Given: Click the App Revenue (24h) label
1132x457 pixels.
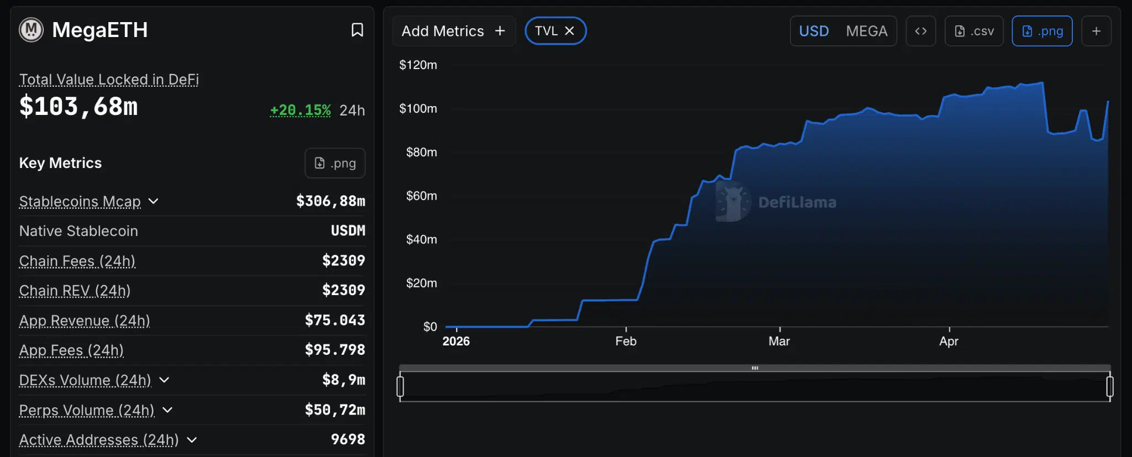Looking at the screenshot, I should pos(85,321).
